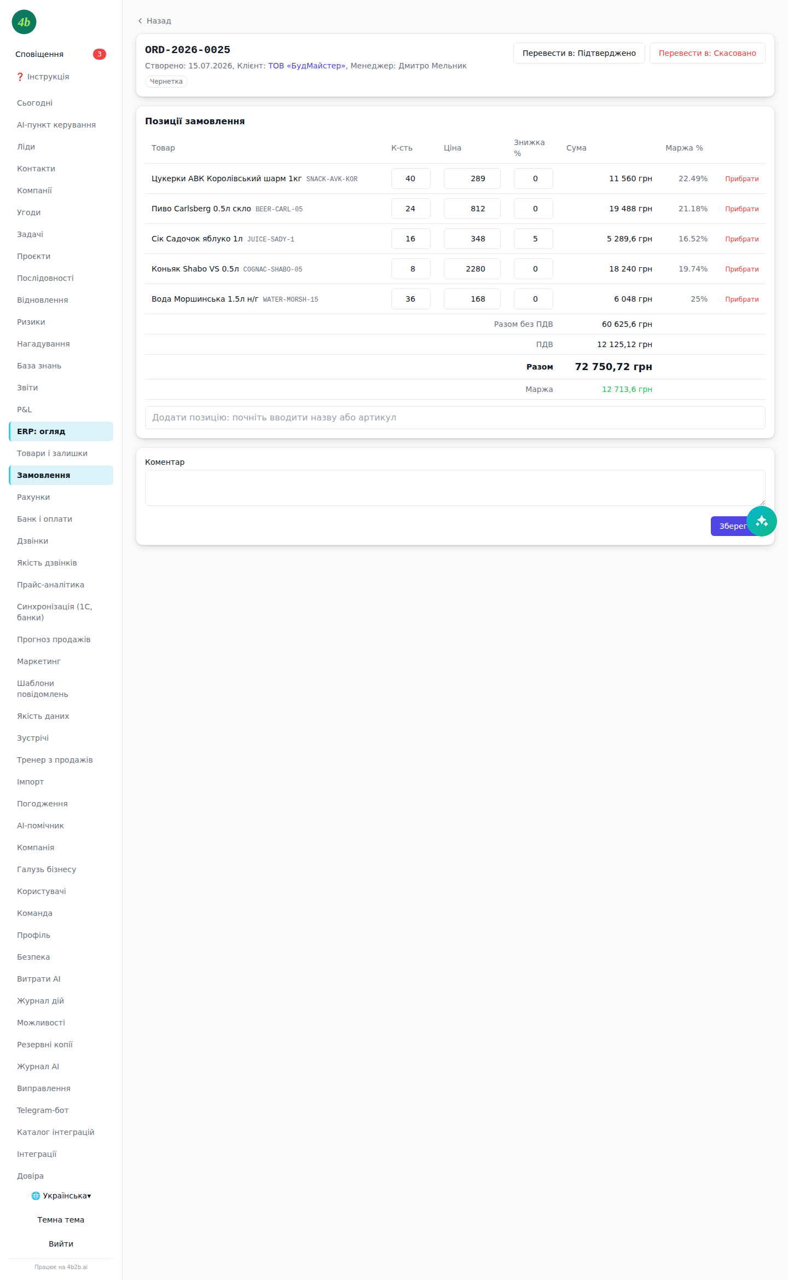Viewport: 788px width, 1280px height.
Task: Click discount field for Цукерки АВК
Action: pyautogui.click(x=533, y=178)
